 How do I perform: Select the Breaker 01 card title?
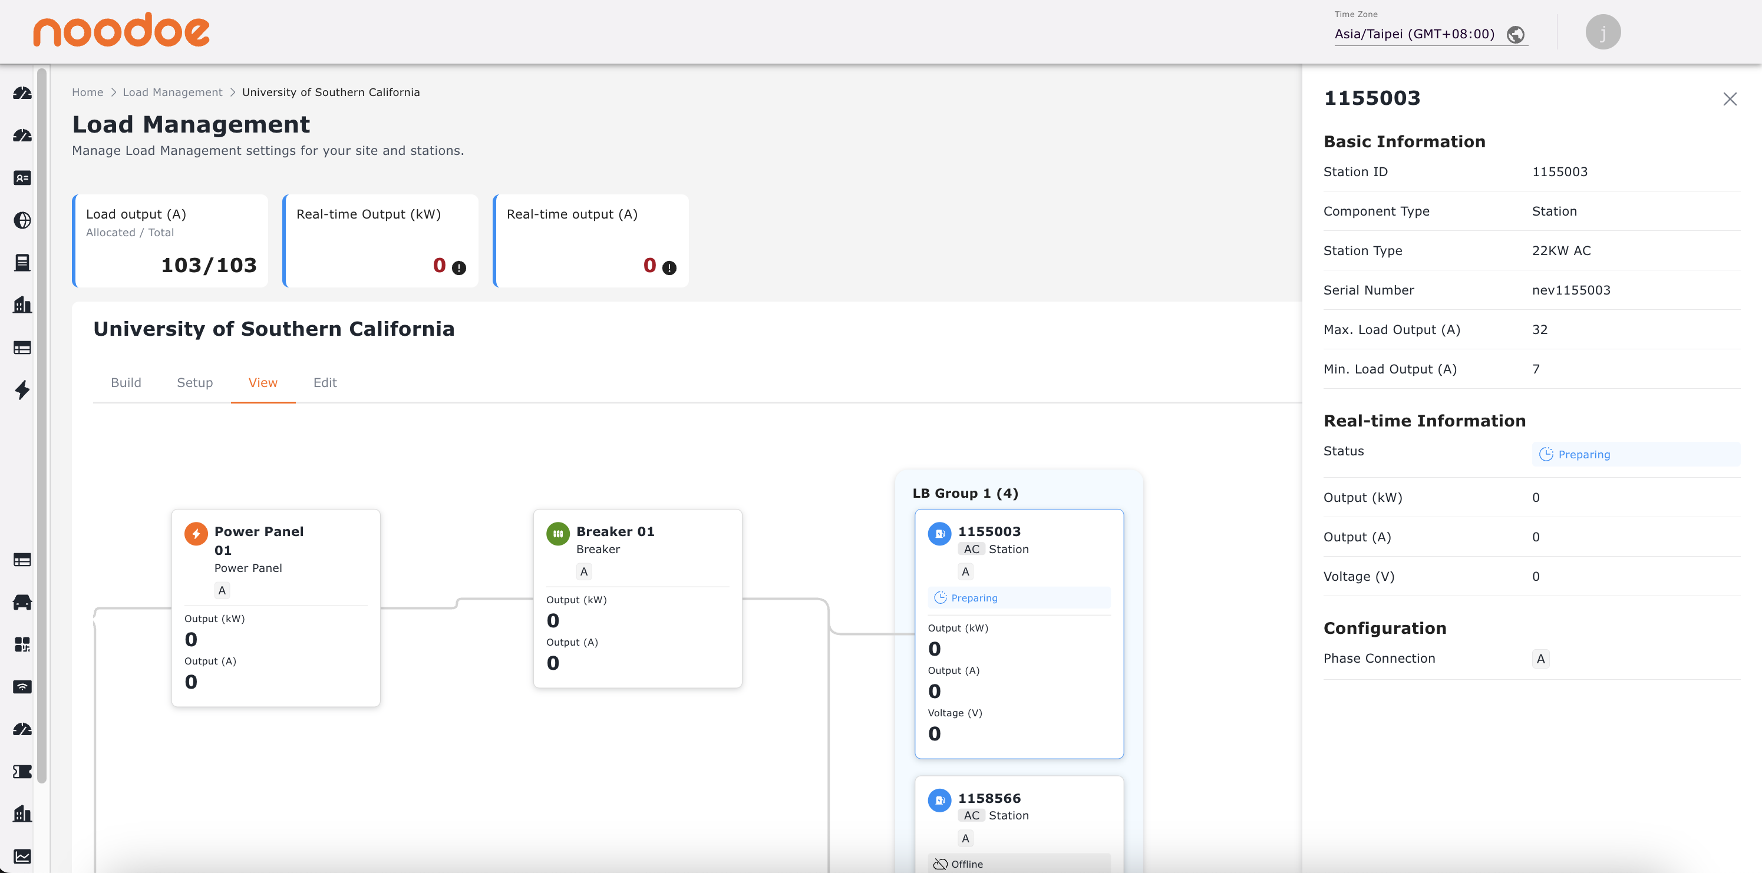pyautogui.click(x=615, y=531)
